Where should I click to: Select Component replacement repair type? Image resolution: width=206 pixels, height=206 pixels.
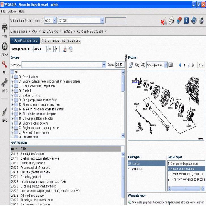186,164
